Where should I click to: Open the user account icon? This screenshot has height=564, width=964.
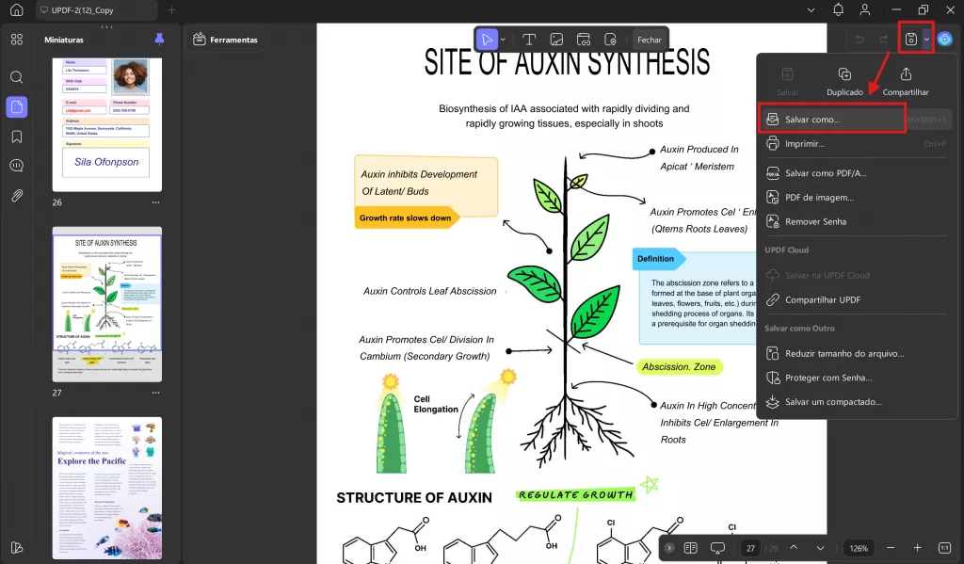click(865, 9)
